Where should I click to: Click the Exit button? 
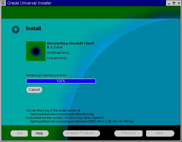[x=19, y=133]
